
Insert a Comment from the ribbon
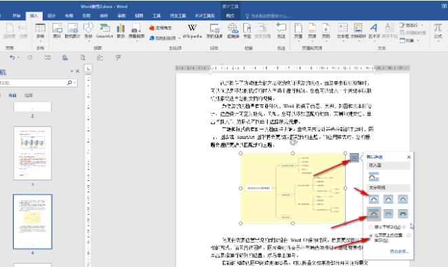(281, 31)
